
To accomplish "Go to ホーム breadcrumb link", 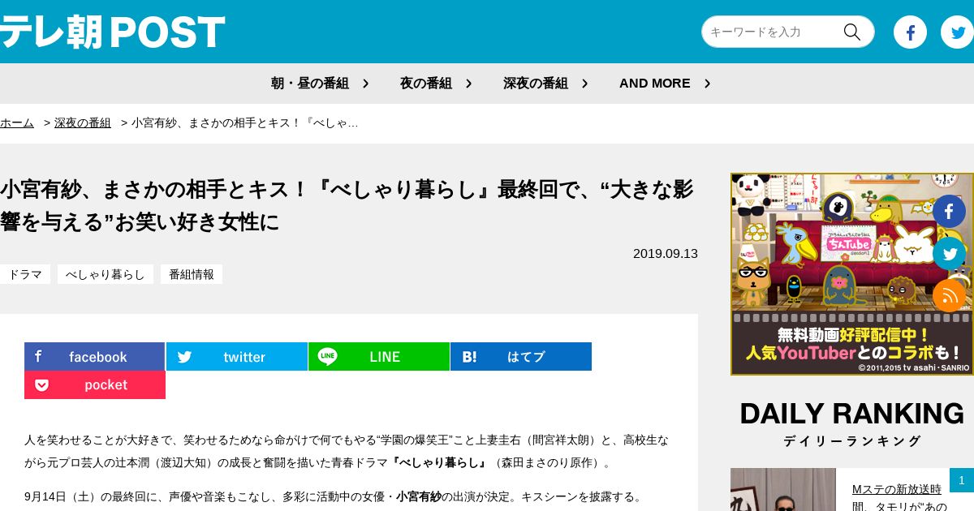I will tap(17, 122).
